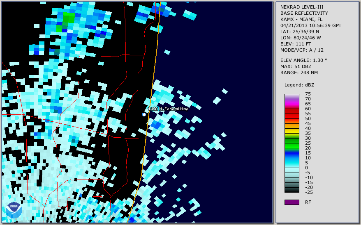361x225 pixels.
Task: Select the NEXRAD LEVEL-III title text
Action: pyautogui.click(x=302, y=7)
